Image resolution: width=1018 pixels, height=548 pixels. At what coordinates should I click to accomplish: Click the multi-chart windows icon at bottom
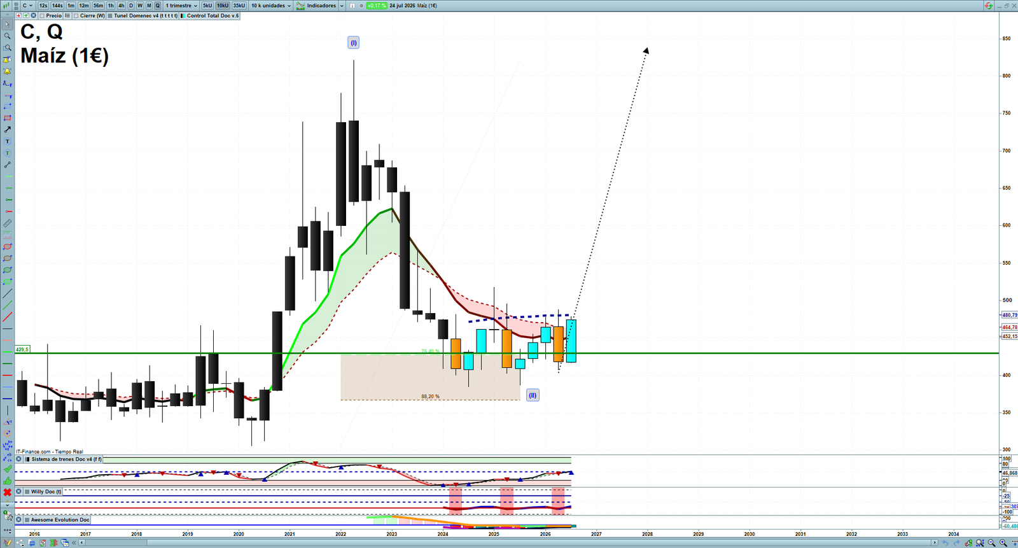coord(65,543)
